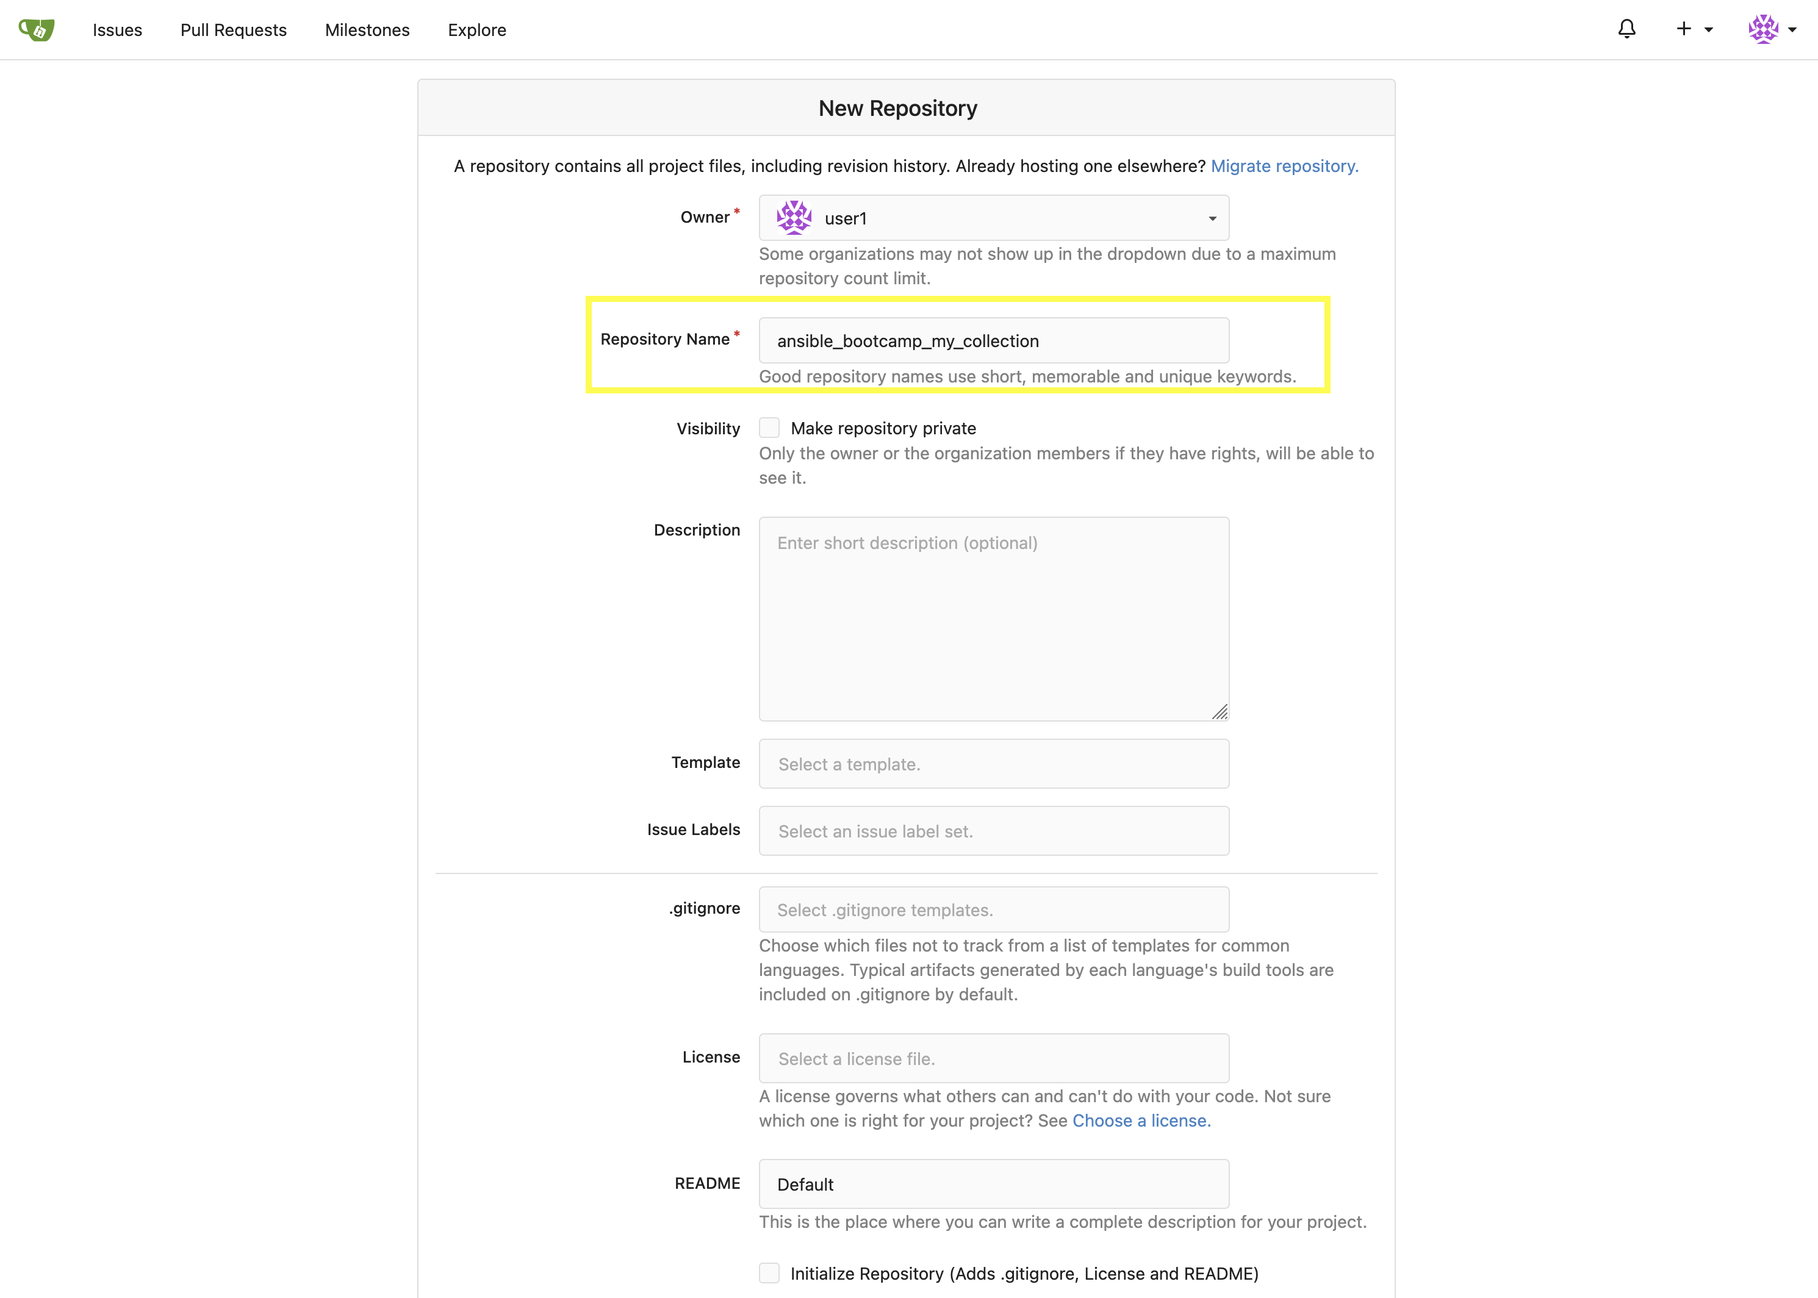Click the plus icon to create new

coord(1683,29)
